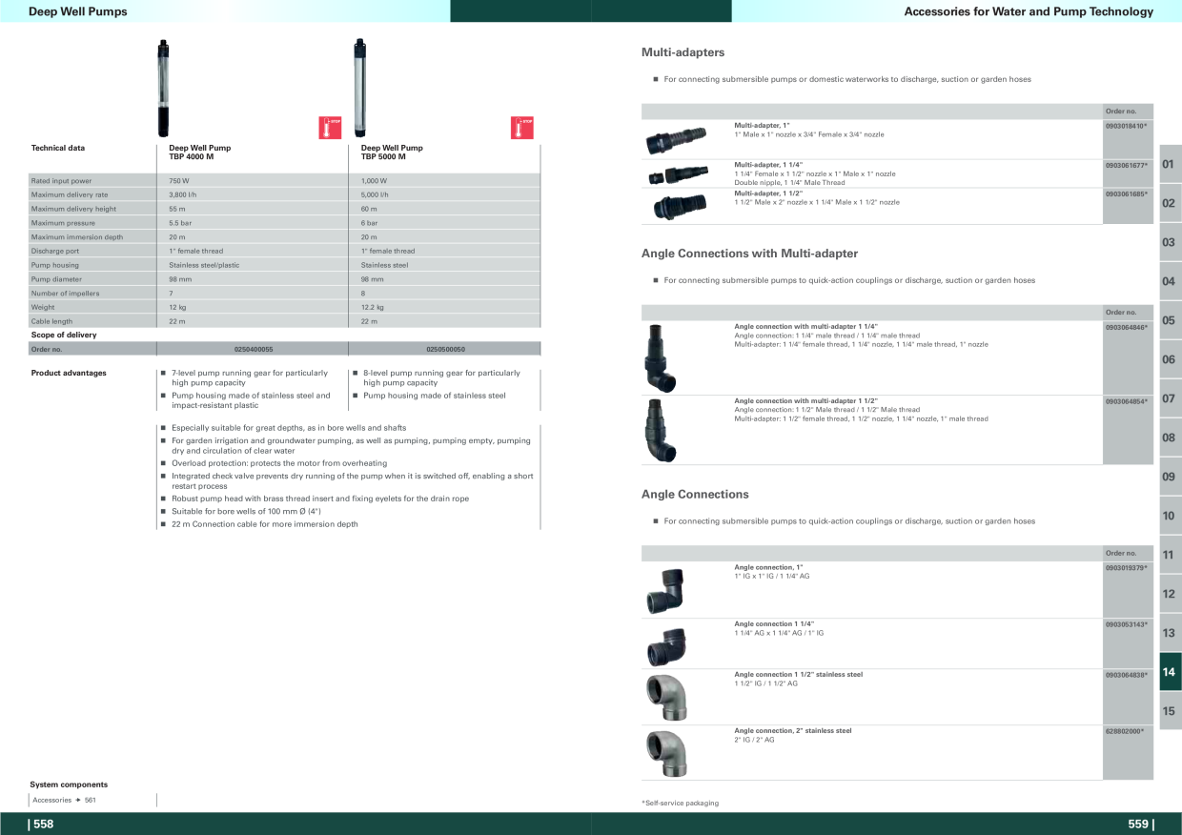This screenshot has width=1182, height=835.
Task: Select the active chapter tab 14
Action: (1169, 672)
